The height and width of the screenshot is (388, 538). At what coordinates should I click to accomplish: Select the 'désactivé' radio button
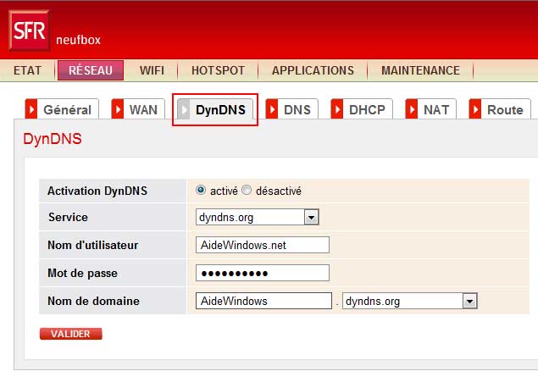tap(247, 191)
